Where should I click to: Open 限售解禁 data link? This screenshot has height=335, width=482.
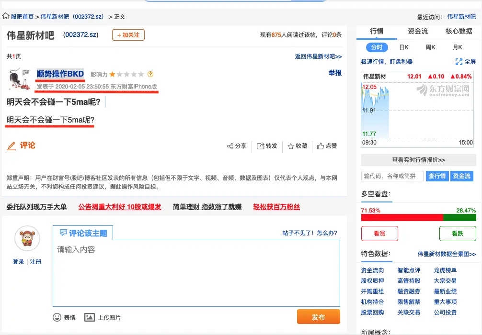409,302
